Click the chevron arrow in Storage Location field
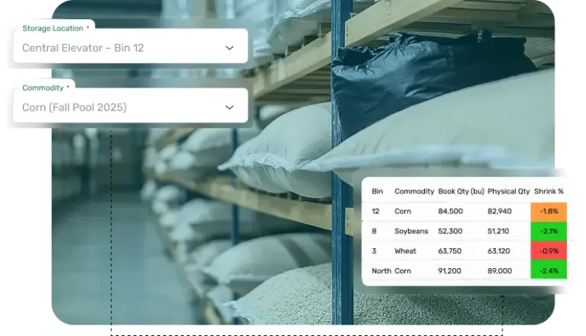Viewport: 586px width, 336px height. tap(230, 47)
